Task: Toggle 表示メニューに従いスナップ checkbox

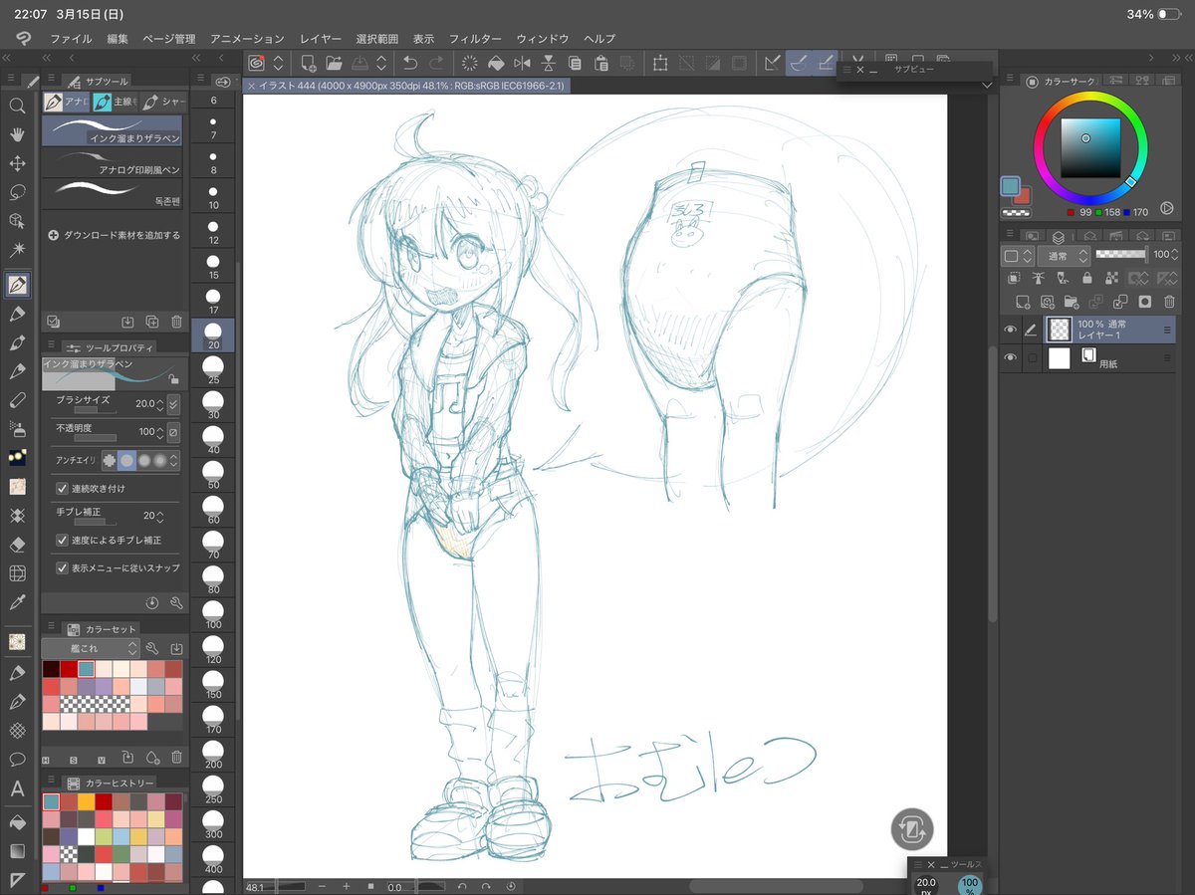Action: (x=62, y=567)
